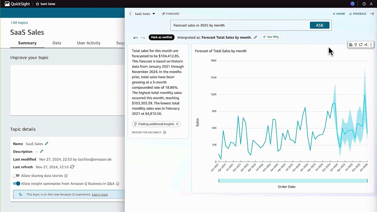This screenshot has width=377, height=212.
Task: Click the Mark as verified button
Action: point(161,37)
